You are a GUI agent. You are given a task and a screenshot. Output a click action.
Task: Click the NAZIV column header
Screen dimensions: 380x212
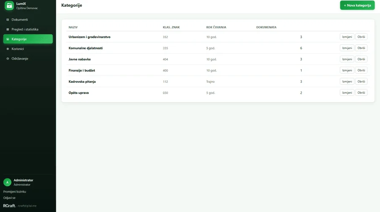point(73,27)
